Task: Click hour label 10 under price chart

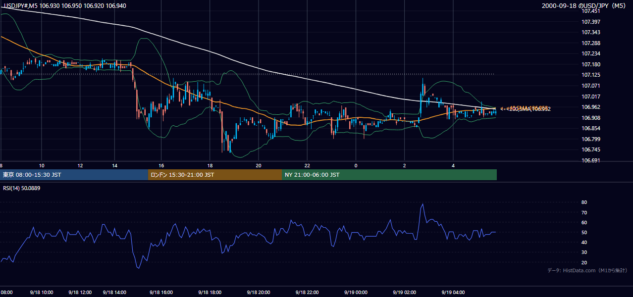Action: [42, 165]
